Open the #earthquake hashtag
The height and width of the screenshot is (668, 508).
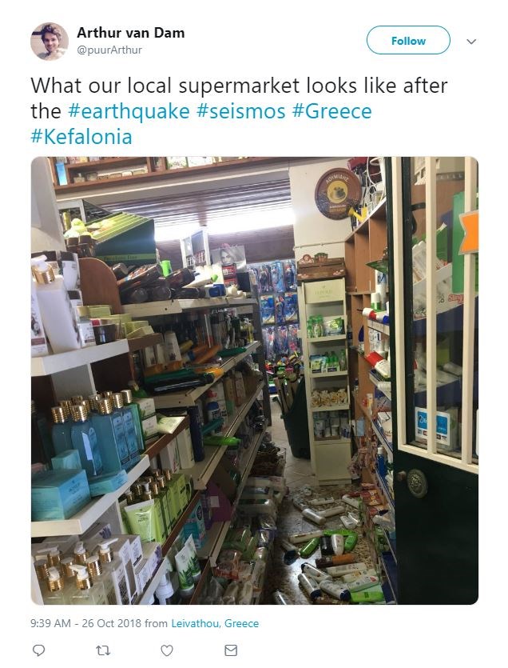129,111
